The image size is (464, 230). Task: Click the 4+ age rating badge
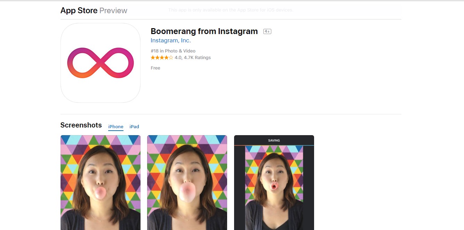(267, 31)
